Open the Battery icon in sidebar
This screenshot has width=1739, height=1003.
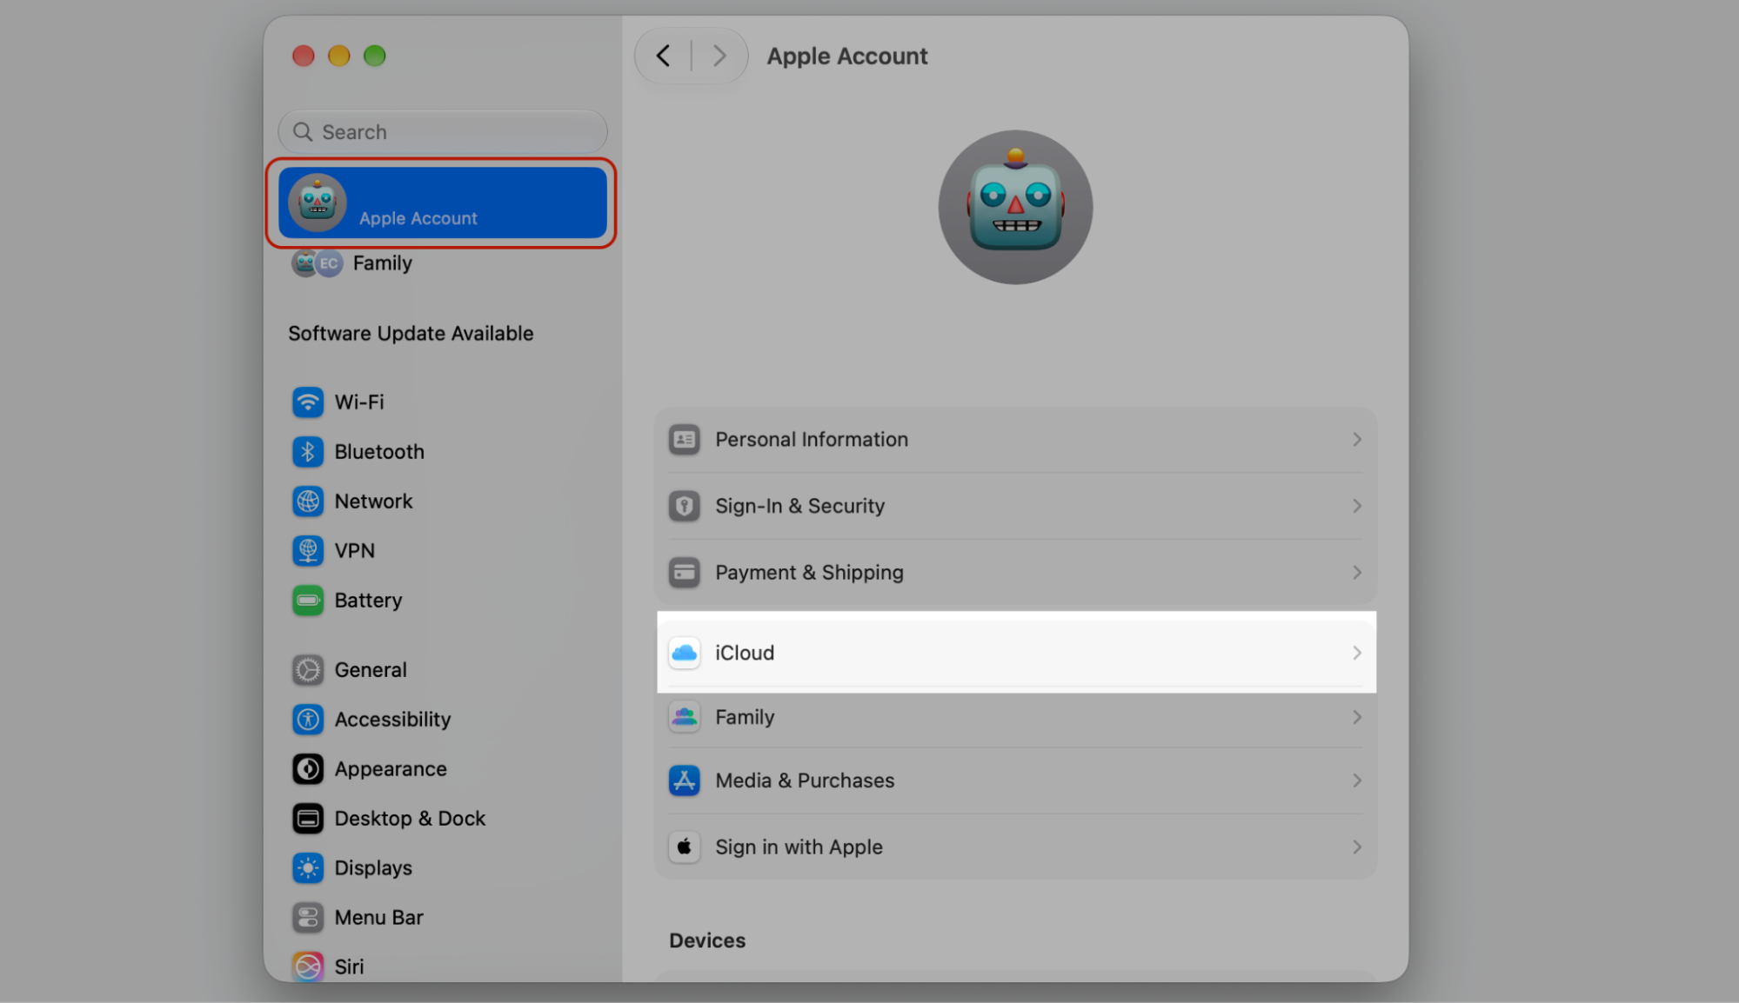[x=308, y=601]
